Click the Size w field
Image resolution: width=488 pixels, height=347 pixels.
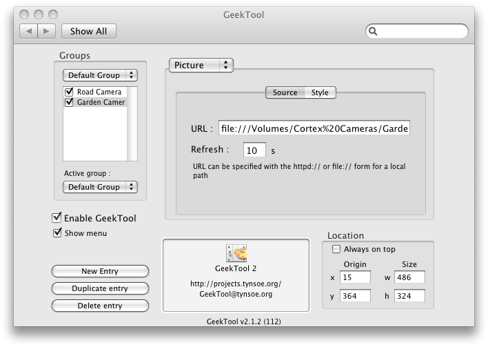[x=409, y=277]
